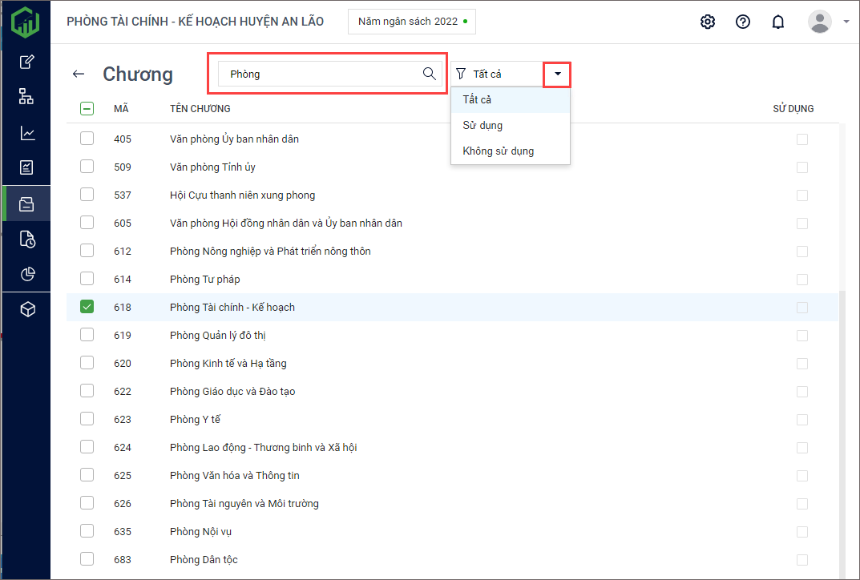Toggle the select-all header checkbox
This screenshot has height=580, width=860.
point(87,109)
